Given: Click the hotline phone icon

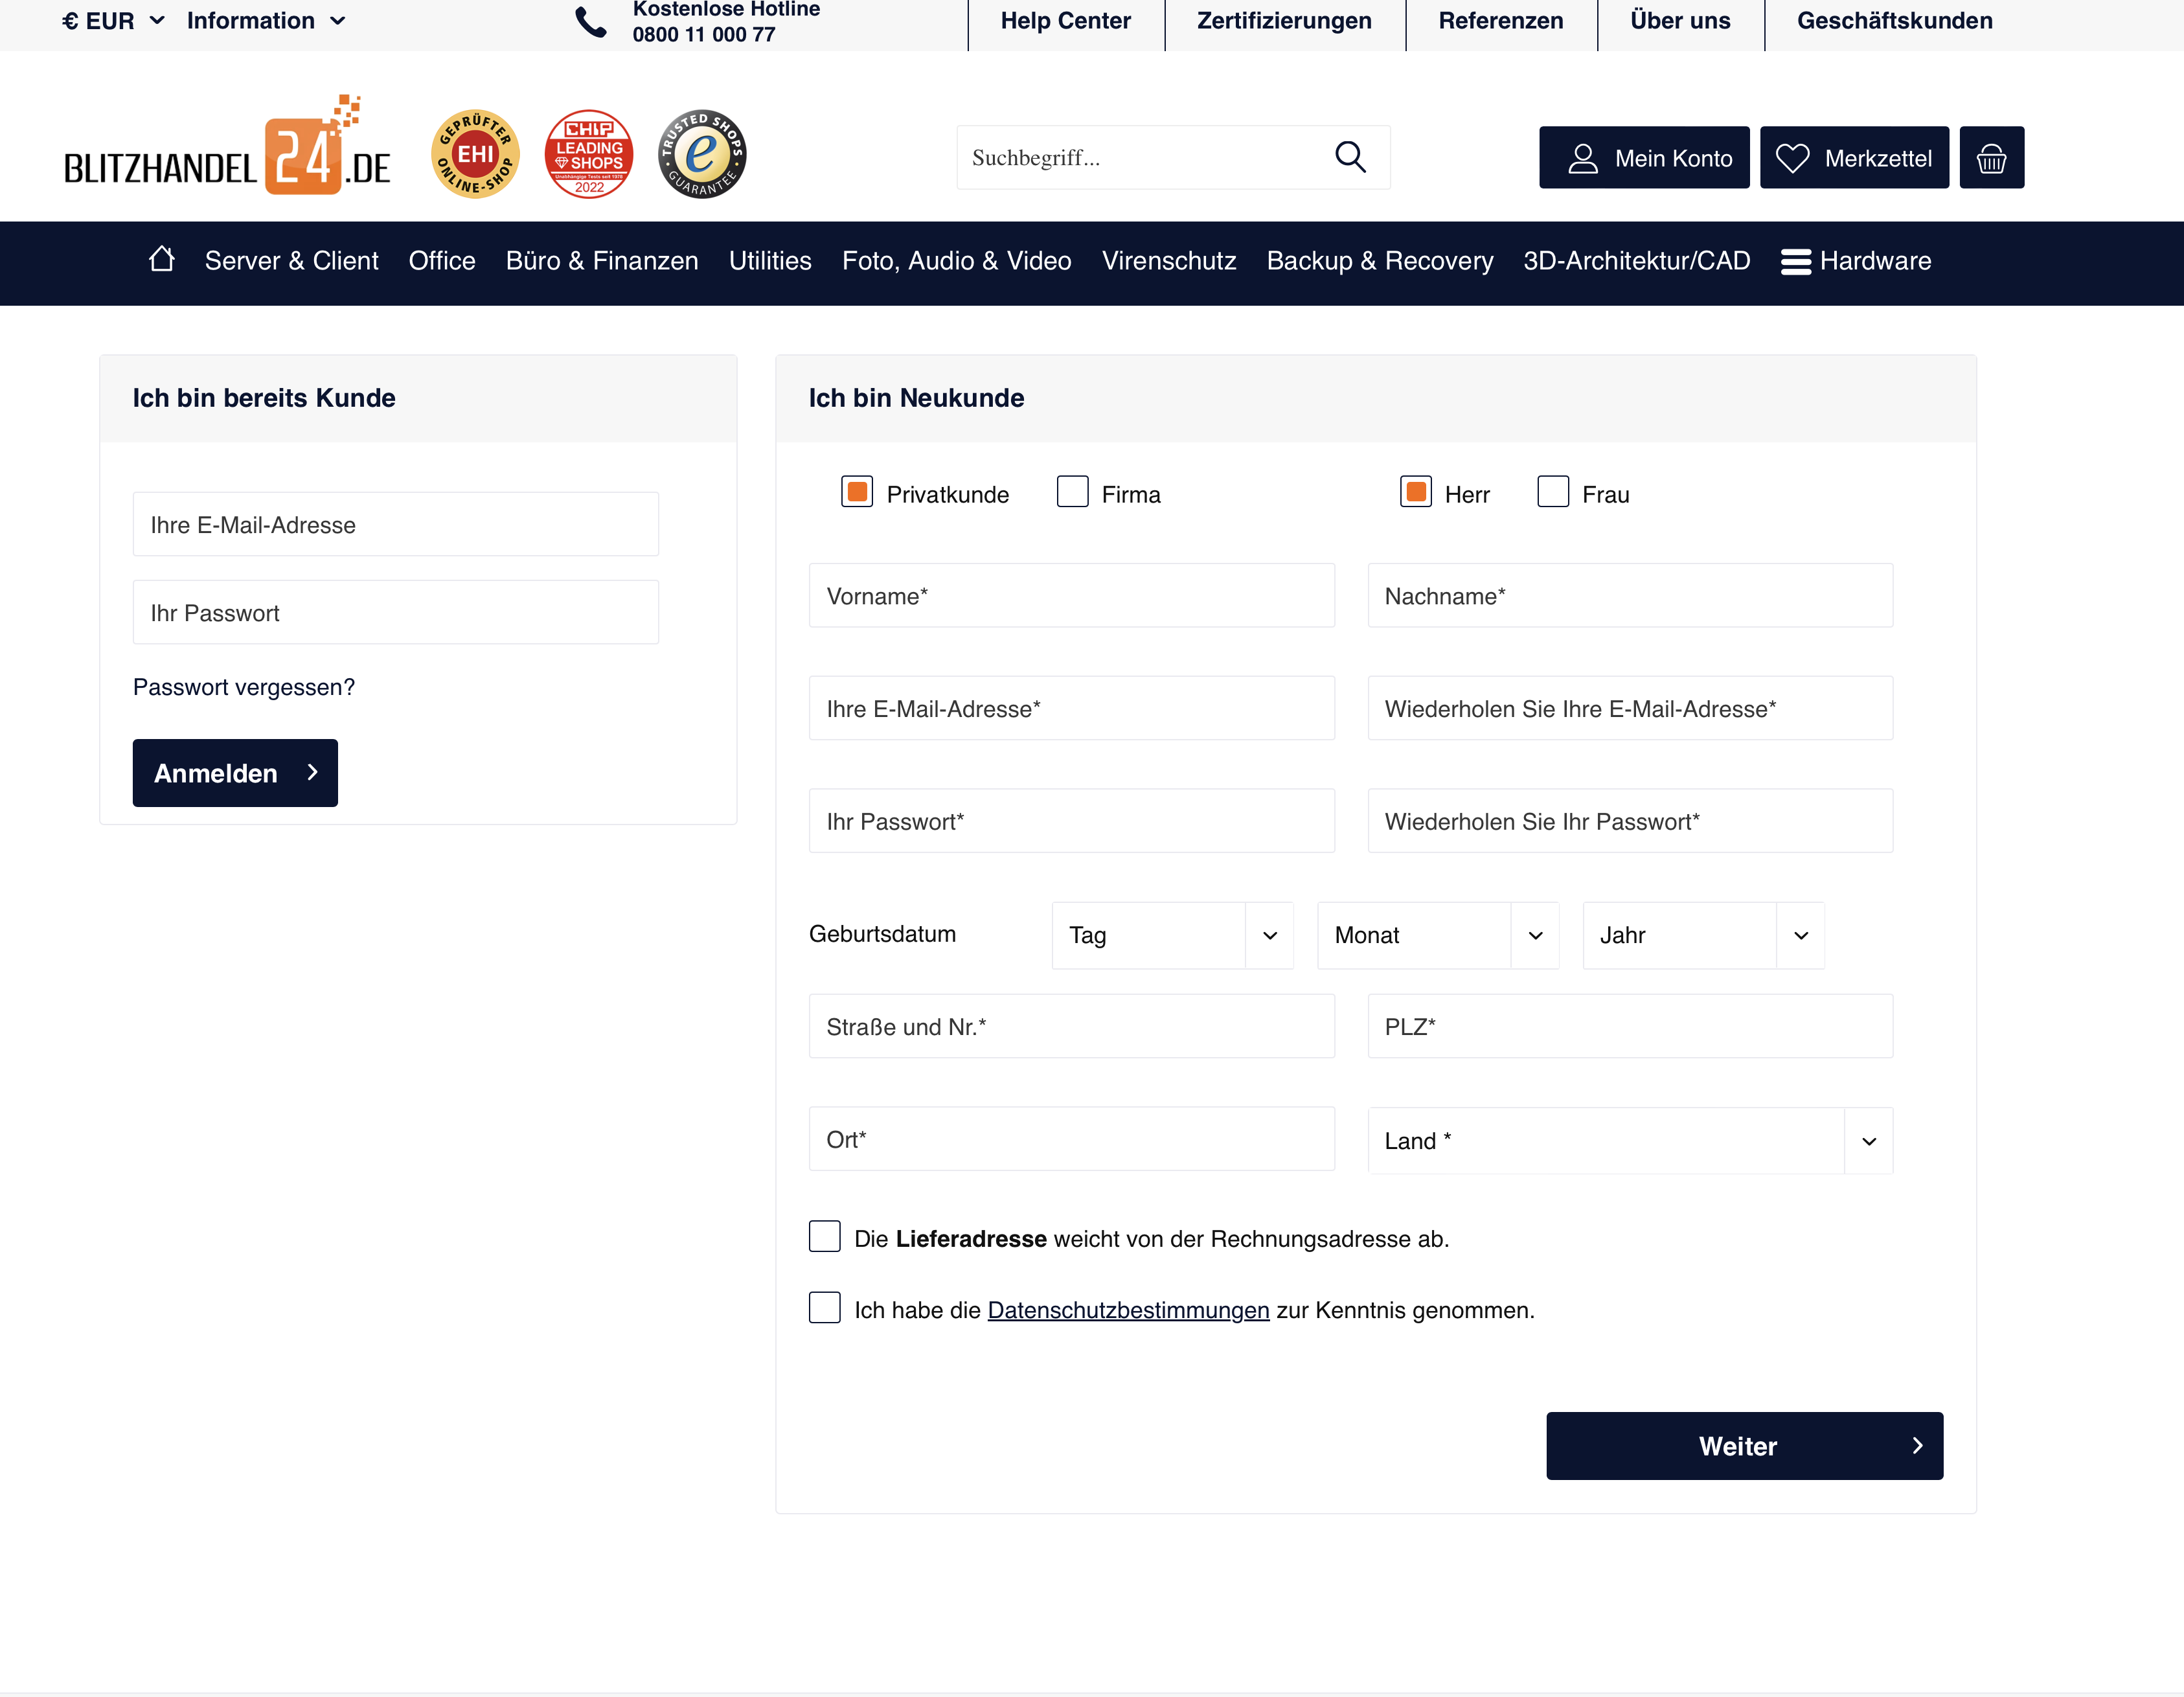Looking at the screenshot, I should [x=591, y=22].
